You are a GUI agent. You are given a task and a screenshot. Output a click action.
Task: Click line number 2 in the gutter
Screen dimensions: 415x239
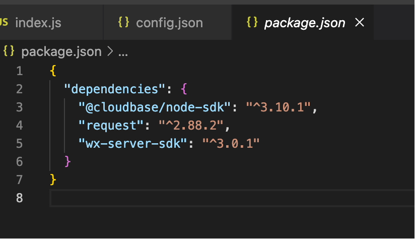(x=19, y=89)
